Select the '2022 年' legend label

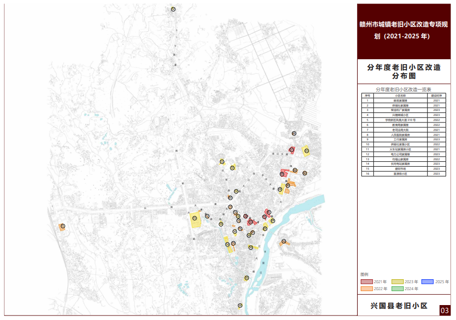click(380, 289)
